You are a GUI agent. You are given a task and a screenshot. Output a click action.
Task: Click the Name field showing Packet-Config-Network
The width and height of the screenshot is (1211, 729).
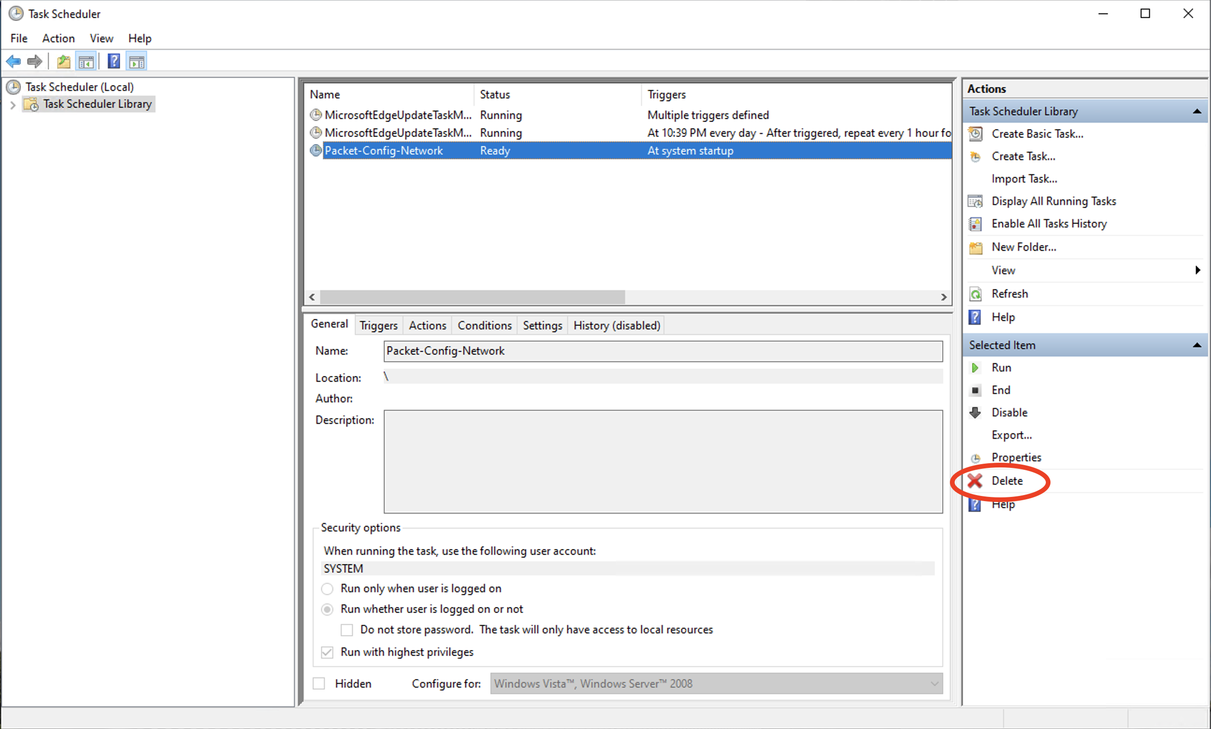(x=663, y=351)
